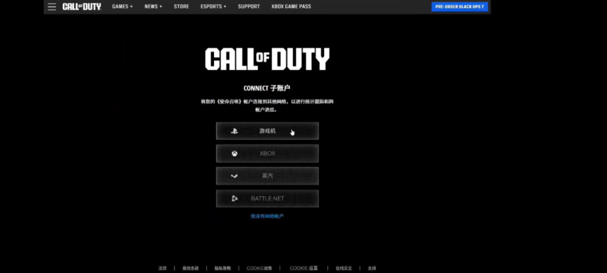607x273 pixels.
Task: Open the COOKIE政策 footer link
Action: 260,268
